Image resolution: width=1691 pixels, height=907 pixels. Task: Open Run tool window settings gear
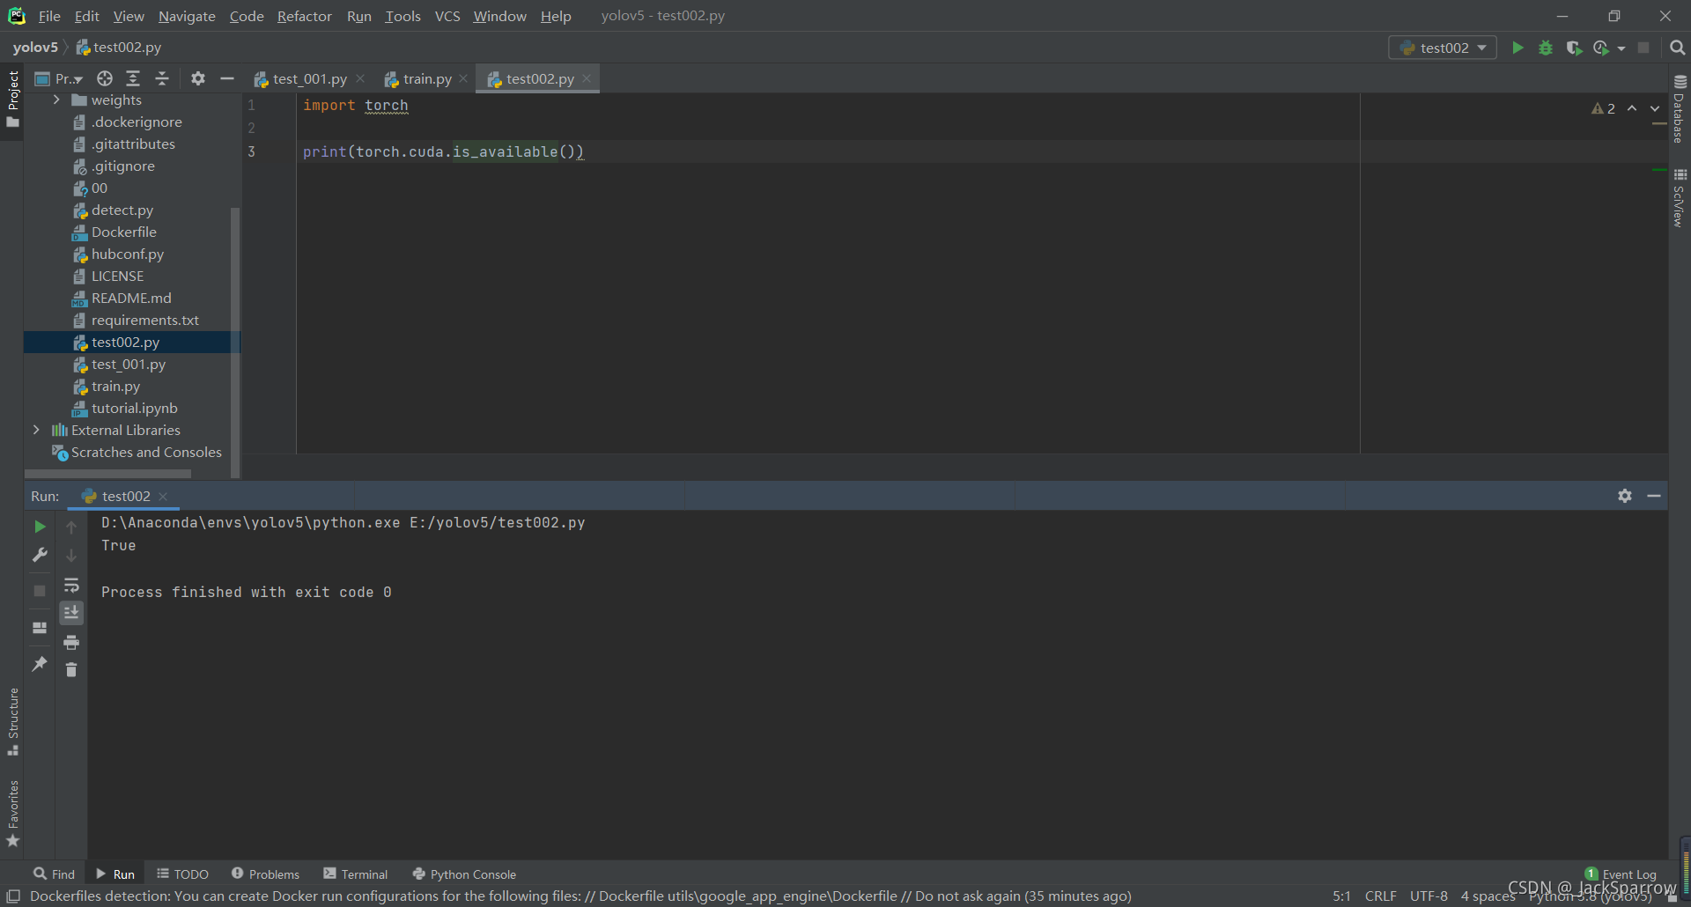click(x=1625, y=496)
